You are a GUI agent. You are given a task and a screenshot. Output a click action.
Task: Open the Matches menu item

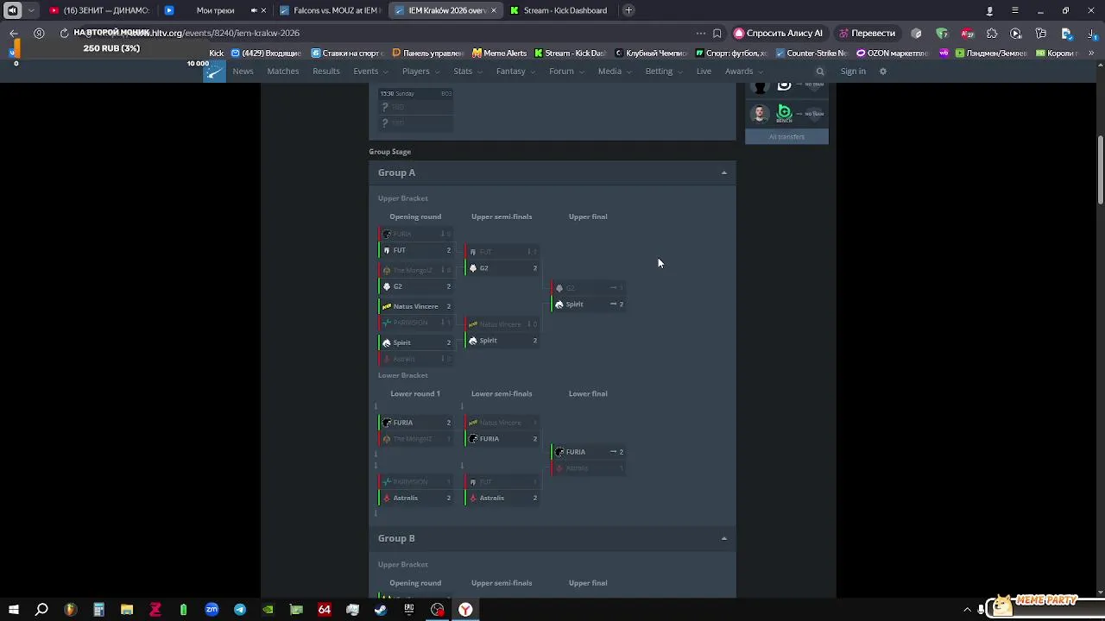click(x=283, y=72)
